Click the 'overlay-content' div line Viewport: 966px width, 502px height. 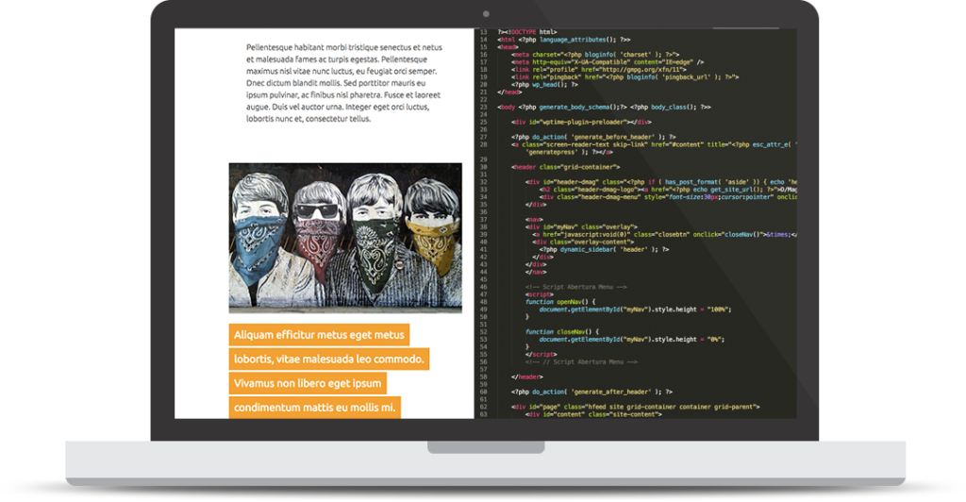click(583, 243)
